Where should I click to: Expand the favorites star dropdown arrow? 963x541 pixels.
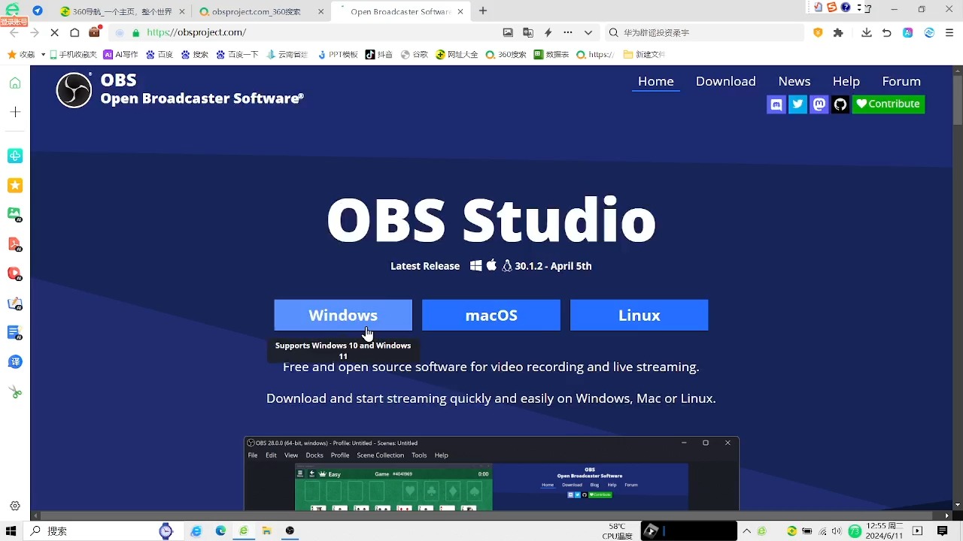43,54
